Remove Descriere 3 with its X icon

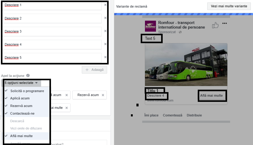click(105, 31)
